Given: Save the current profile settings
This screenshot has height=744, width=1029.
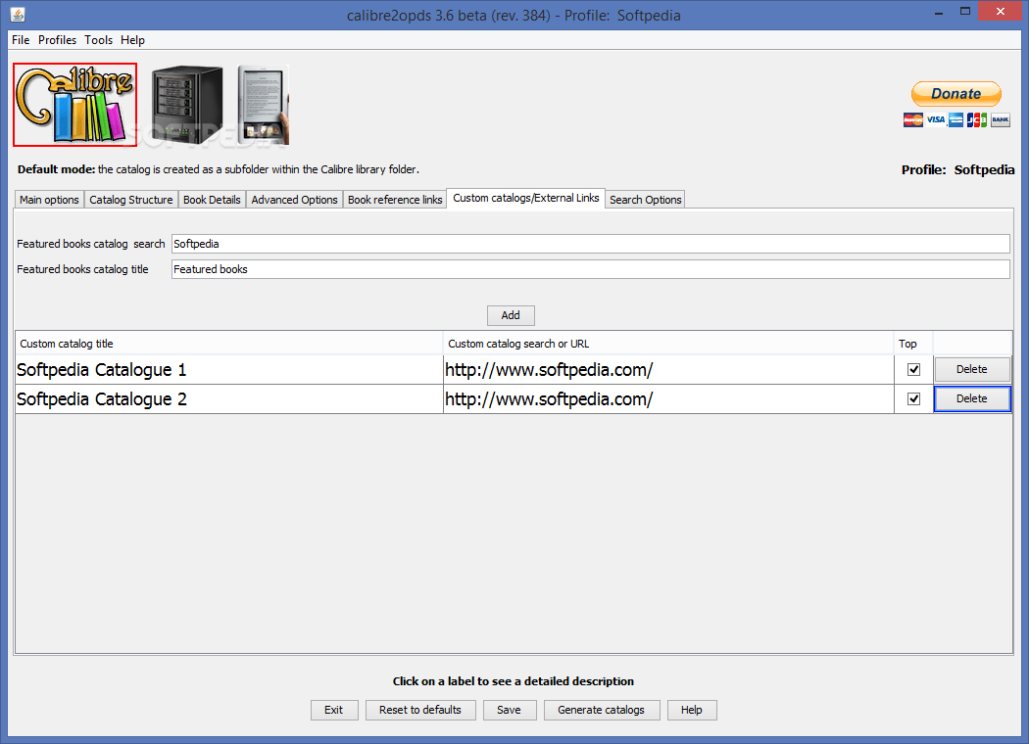Looking at the screenshot, I should pos(510,710).
